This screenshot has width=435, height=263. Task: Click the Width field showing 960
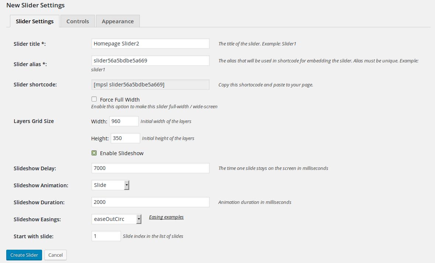tap(124, 121)
